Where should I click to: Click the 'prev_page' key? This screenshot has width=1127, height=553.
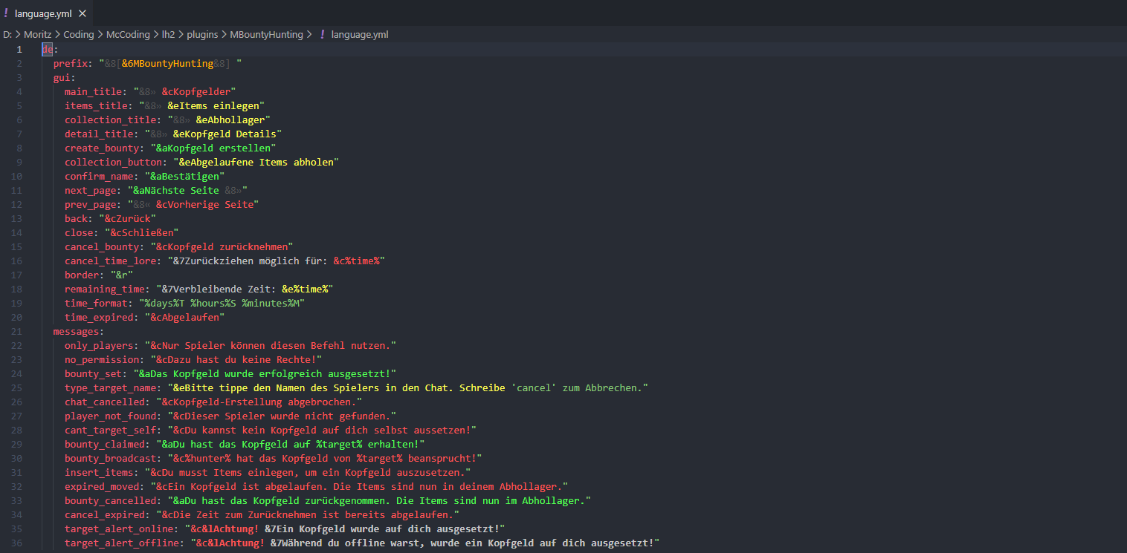(x=90, y=204)
